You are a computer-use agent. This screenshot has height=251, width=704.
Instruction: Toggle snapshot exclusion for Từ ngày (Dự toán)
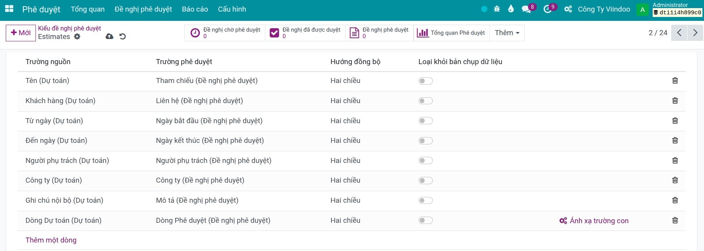click(x=425, y=121)
